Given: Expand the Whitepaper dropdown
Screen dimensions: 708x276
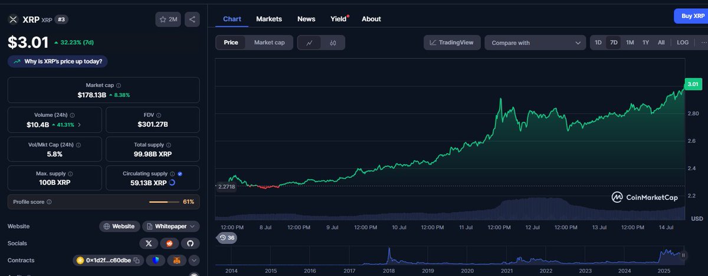Looking at the screenshot, I should click(x=171, y=226).
